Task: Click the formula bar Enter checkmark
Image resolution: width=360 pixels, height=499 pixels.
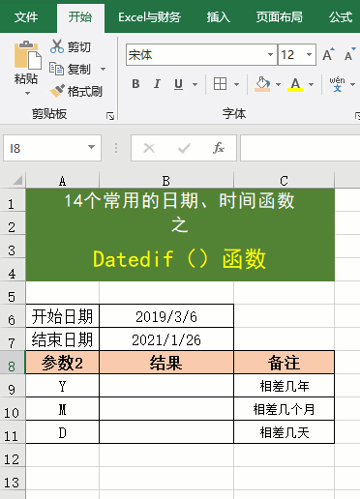Action: point(184,148)
